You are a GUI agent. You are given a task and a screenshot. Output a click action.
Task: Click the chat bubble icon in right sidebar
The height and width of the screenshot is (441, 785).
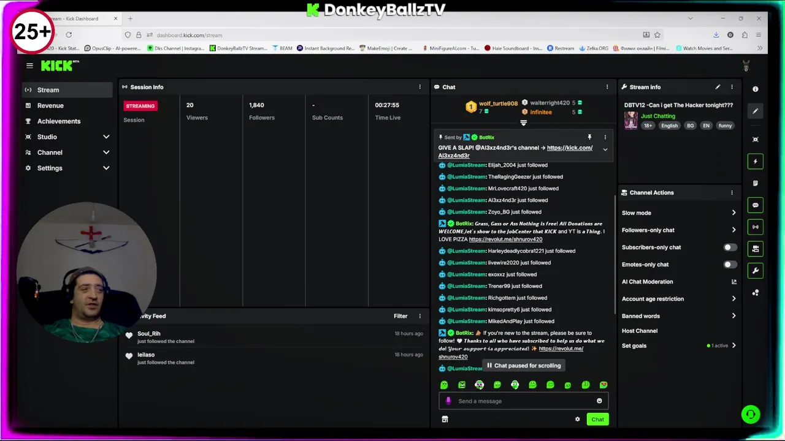coord(756,205)
